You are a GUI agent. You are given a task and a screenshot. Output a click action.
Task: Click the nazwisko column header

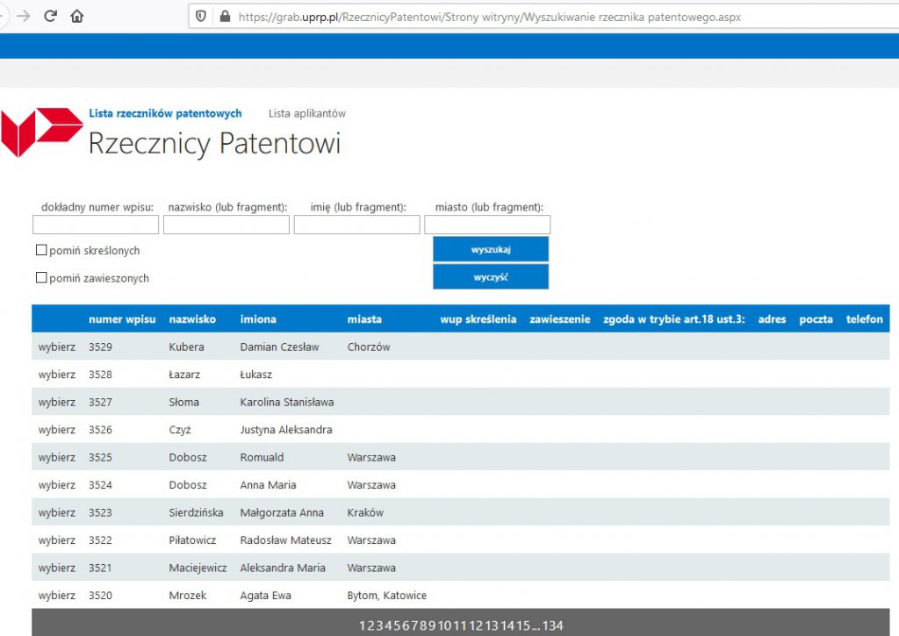192,319
